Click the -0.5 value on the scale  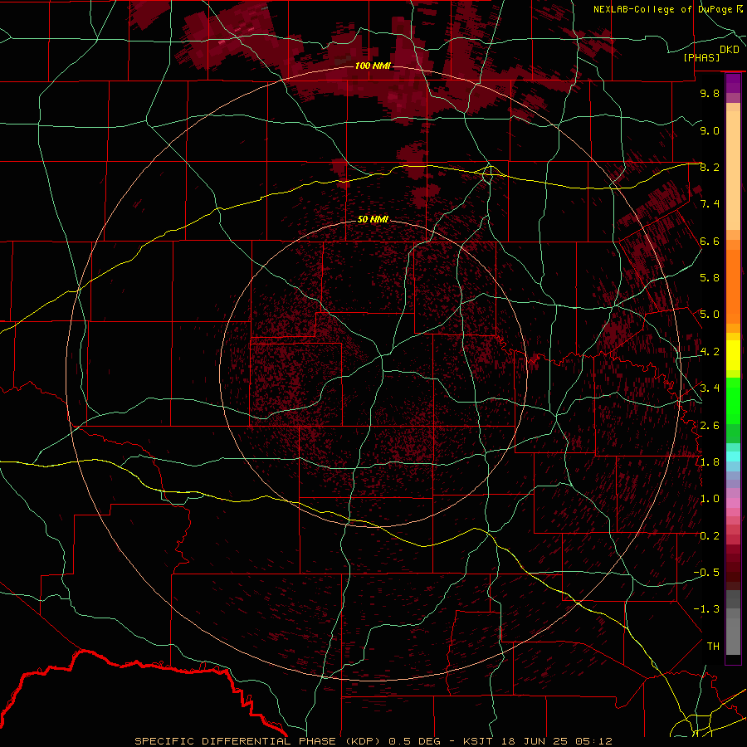tap(706, 573)
